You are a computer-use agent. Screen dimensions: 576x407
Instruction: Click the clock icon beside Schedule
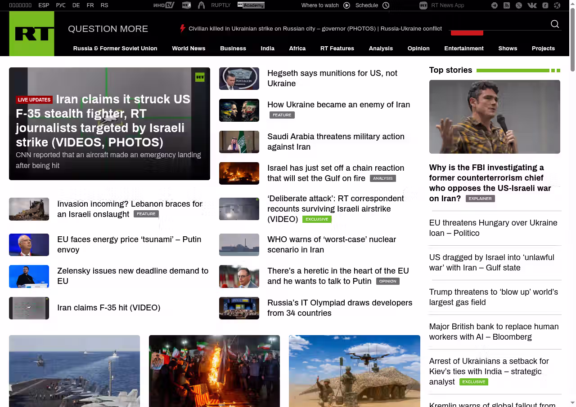(x=386, y=5)
